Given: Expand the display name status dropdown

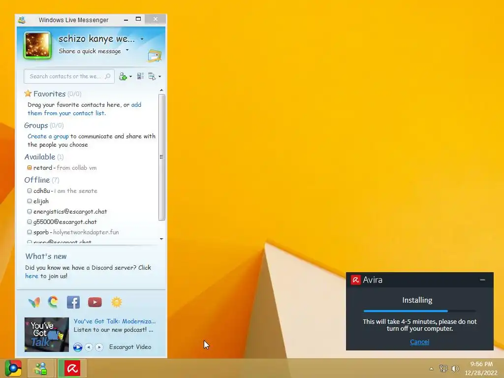Looking at the screenshot, I should [x=142, y=39].
